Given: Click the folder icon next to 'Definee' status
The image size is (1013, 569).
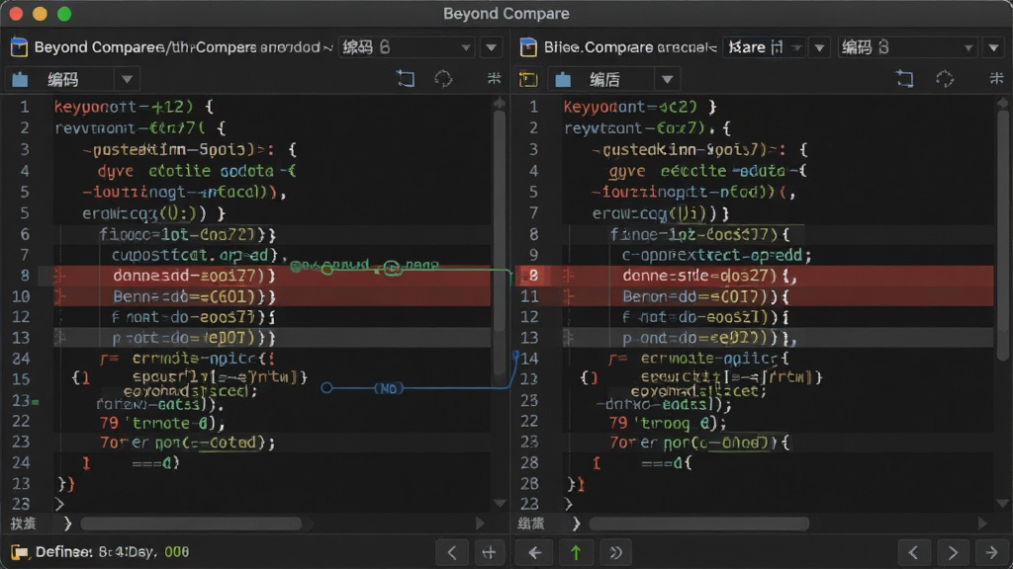Looking at the screenshot, I should tap(20, 552).
